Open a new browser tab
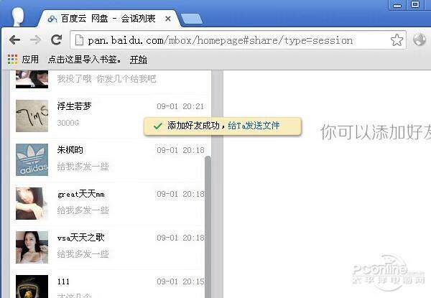The image size is (431, 298). click(x=192, y=19)
